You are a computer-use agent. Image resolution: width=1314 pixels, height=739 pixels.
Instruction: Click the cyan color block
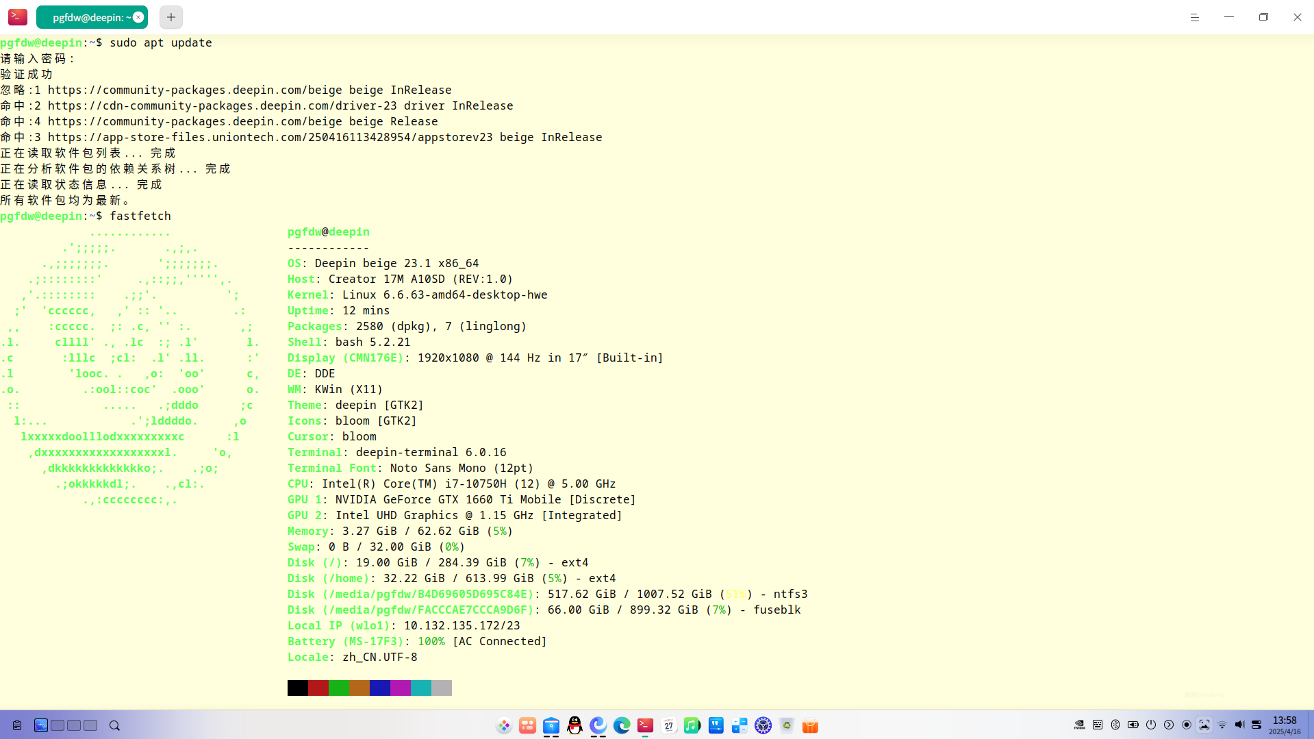(421, 688)
